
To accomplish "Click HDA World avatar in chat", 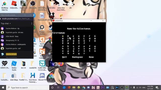I will click(x=2, y=36).
